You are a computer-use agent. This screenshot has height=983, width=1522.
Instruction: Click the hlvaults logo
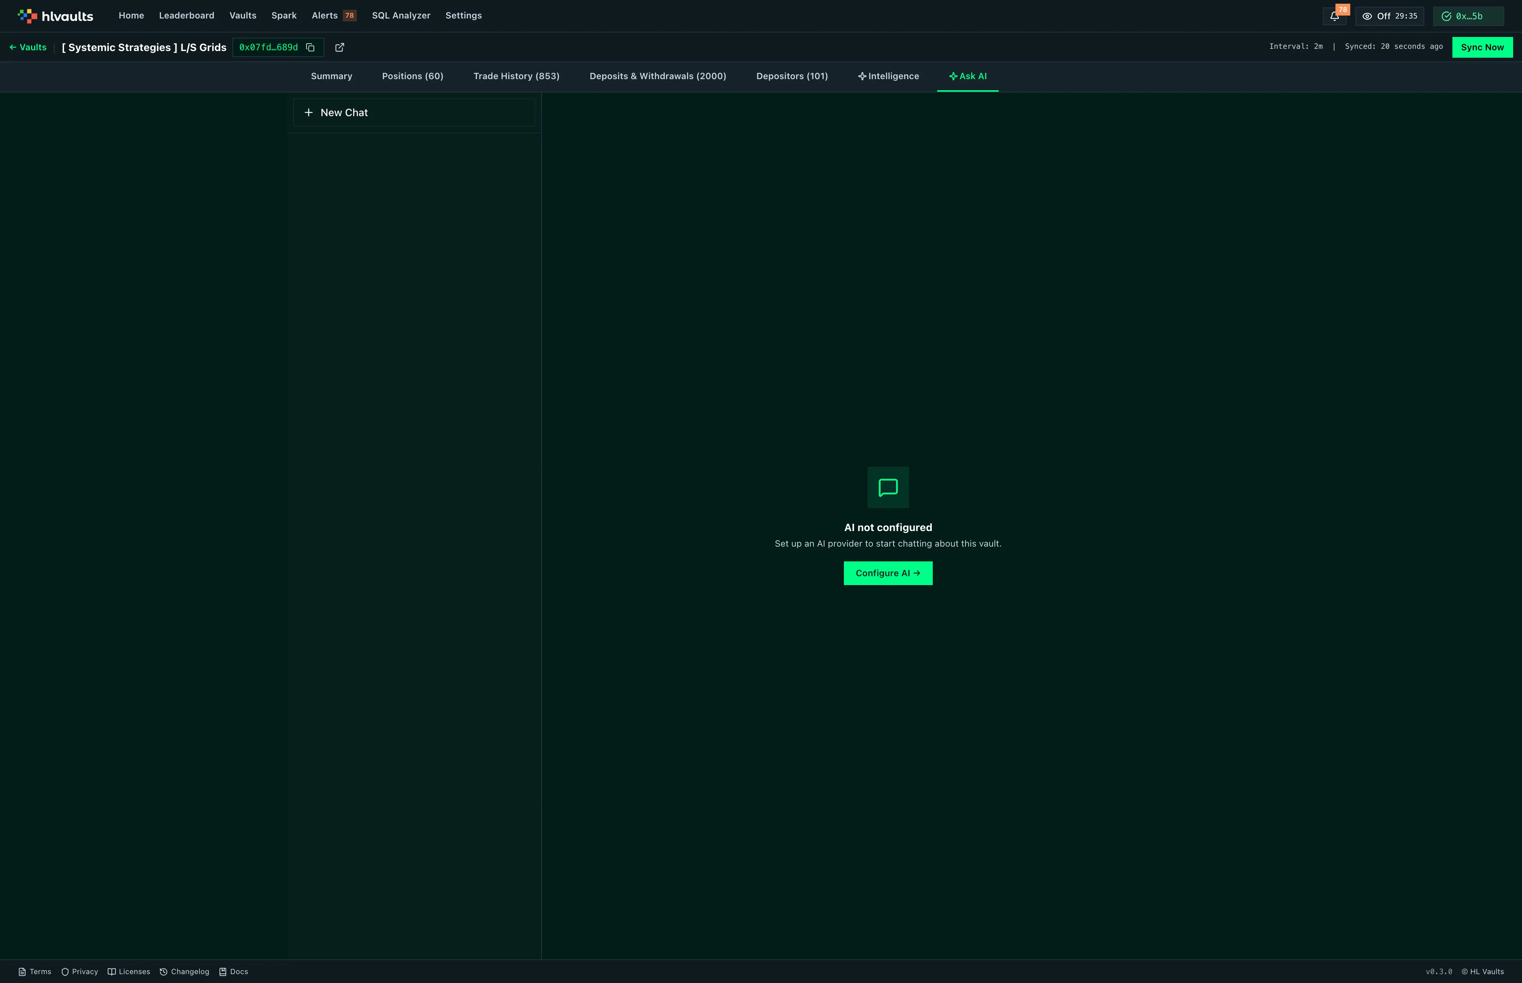(x=56, y=16)
